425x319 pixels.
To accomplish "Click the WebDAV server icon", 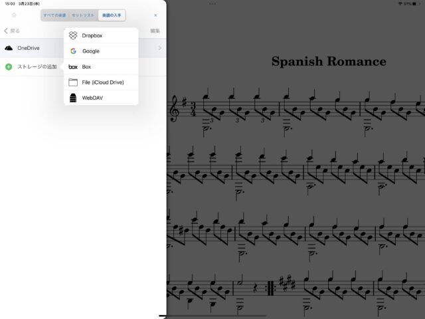I will pyautogui.click(x=73, y=98).
